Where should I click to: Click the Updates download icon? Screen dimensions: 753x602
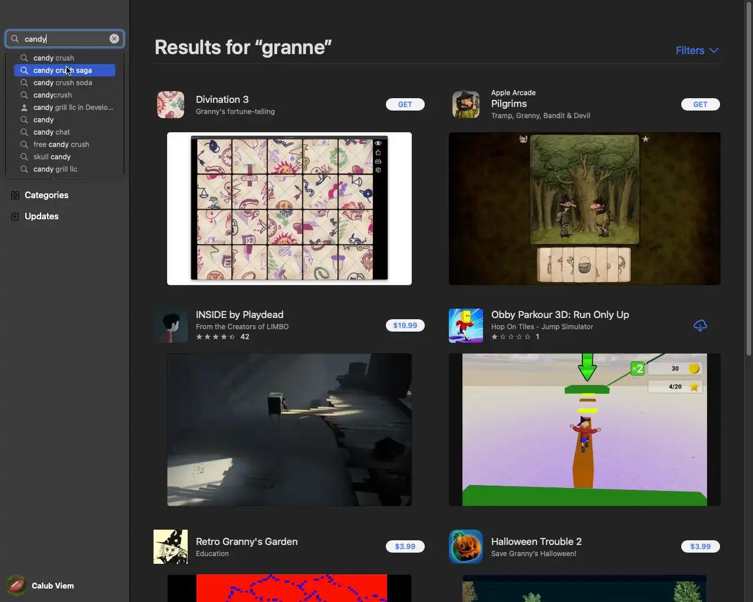[x=15, y=216]
